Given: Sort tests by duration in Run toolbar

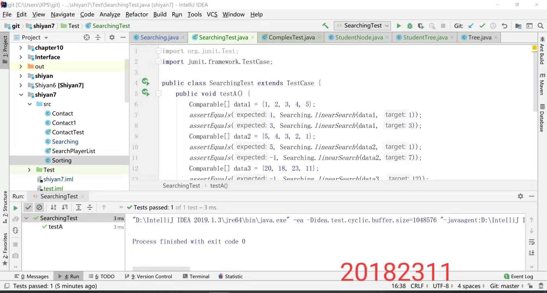Looking at the screenshot, I should tap(65, 208).
